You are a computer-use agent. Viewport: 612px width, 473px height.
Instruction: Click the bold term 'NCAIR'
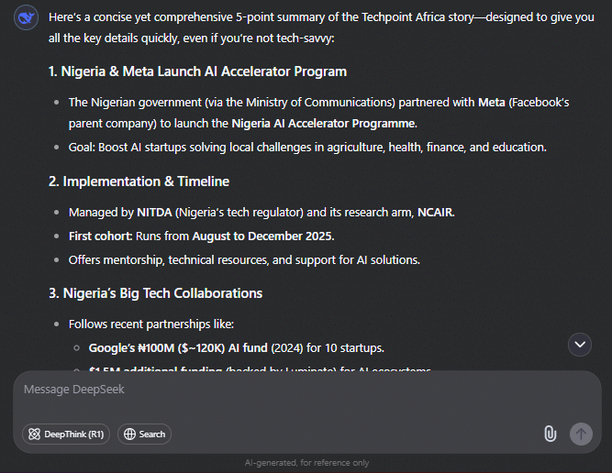436,213
